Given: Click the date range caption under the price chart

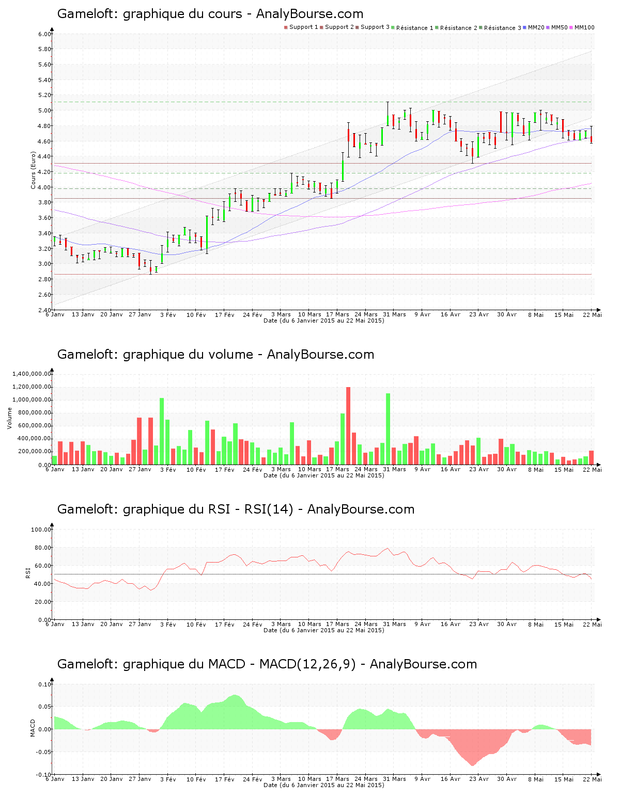Looking at the screenshot, I should (x=324, y=321).
